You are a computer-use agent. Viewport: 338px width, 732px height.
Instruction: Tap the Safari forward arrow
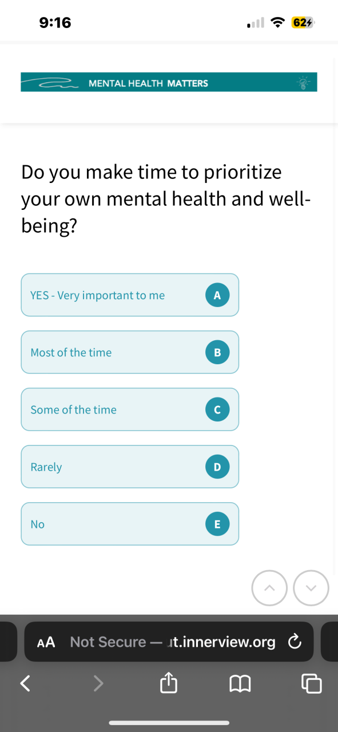[98, 682]
